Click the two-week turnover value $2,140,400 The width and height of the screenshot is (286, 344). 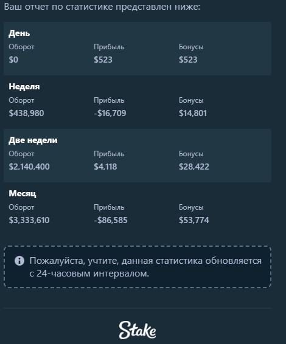tap(29, 167)
